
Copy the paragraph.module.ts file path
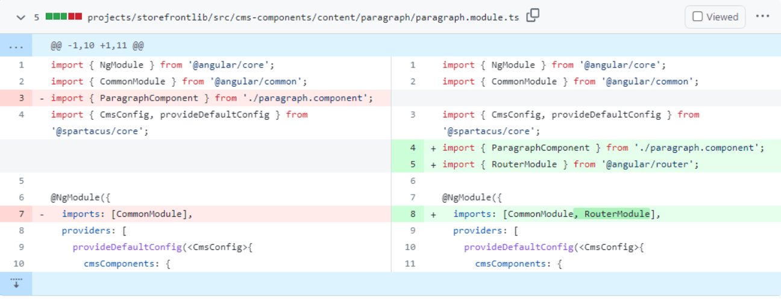pos(533,16)
